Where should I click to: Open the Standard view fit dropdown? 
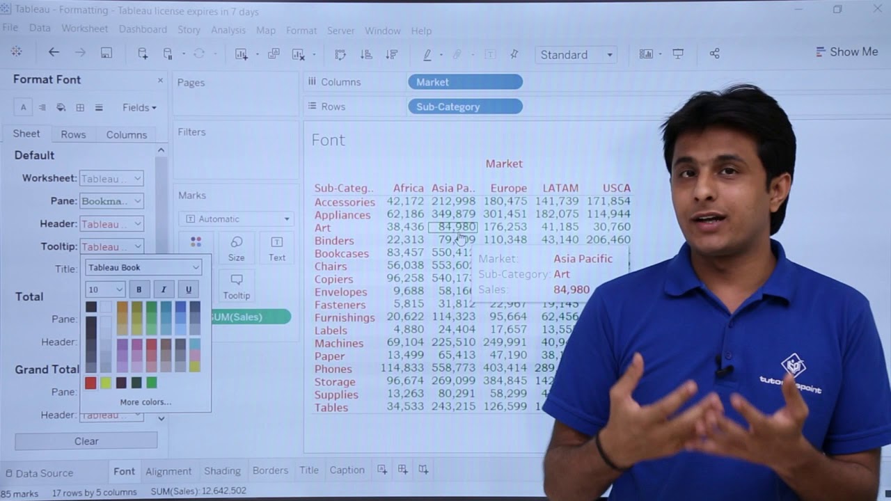[576, 54]
